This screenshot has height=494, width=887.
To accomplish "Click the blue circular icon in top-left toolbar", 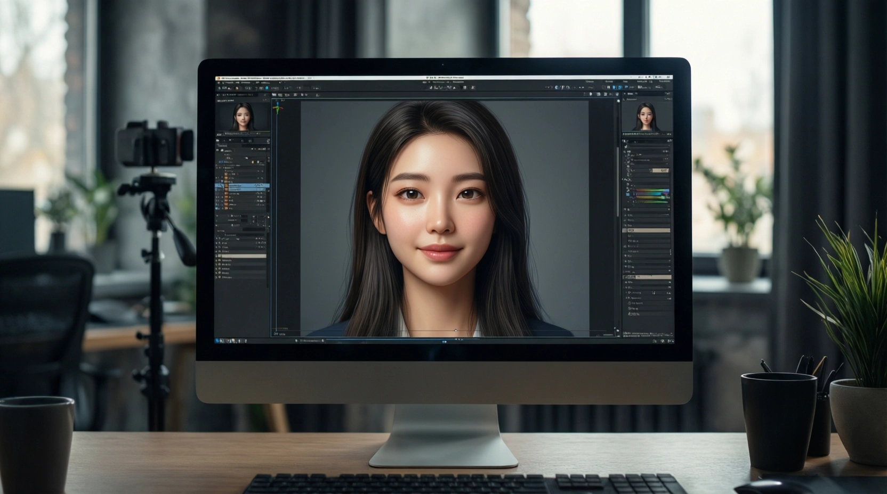I will tap(267, 88).
